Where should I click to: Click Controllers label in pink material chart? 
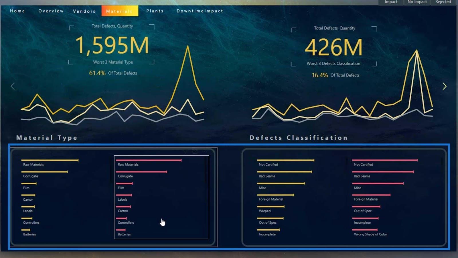(126, 222)
